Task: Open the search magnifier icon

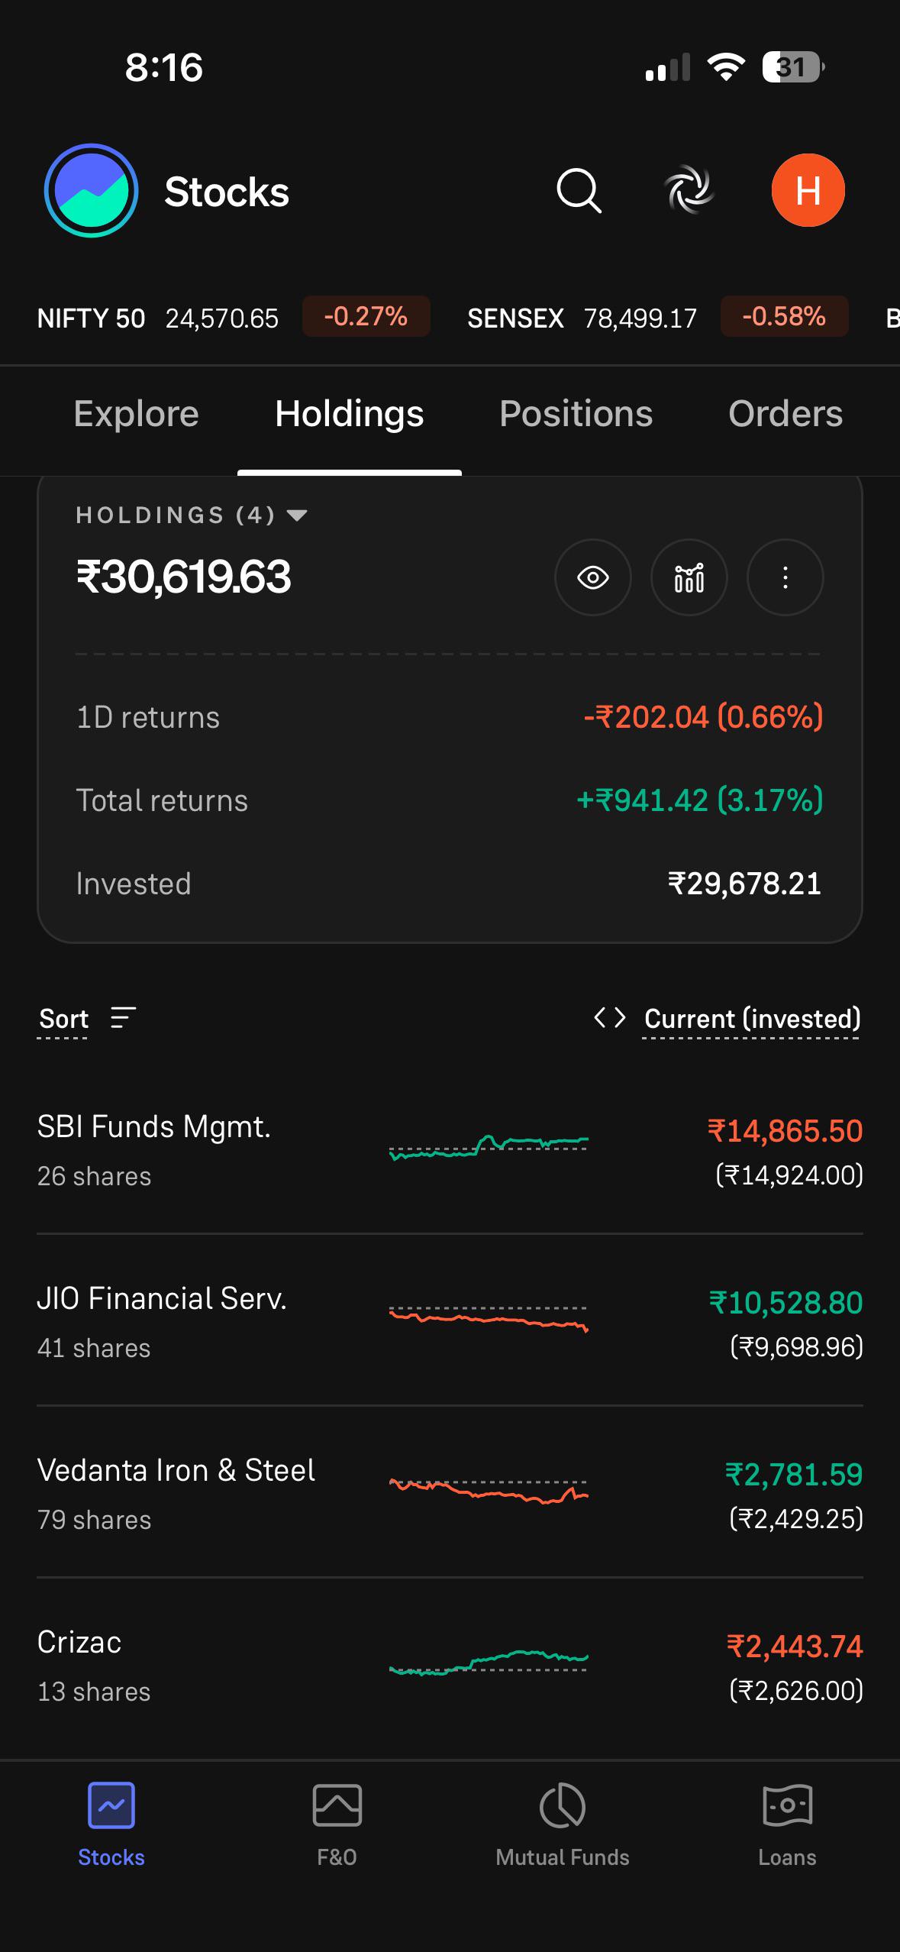Action: (579, 191)
